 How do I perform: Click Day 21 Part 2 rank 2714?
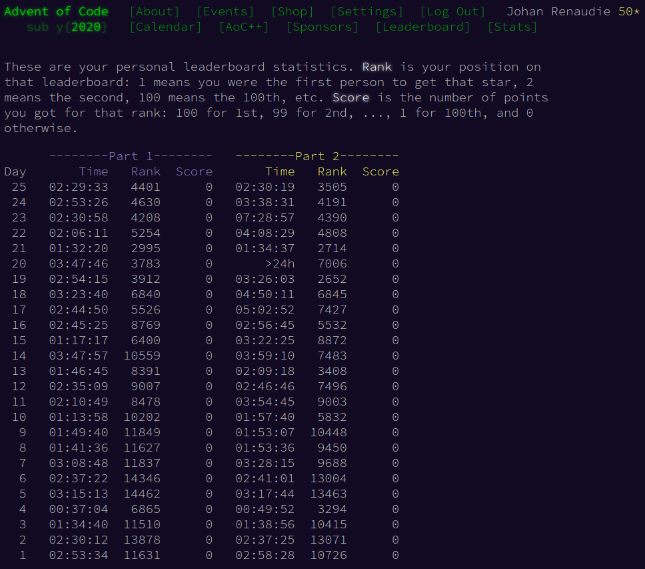(x=332, y=248)
